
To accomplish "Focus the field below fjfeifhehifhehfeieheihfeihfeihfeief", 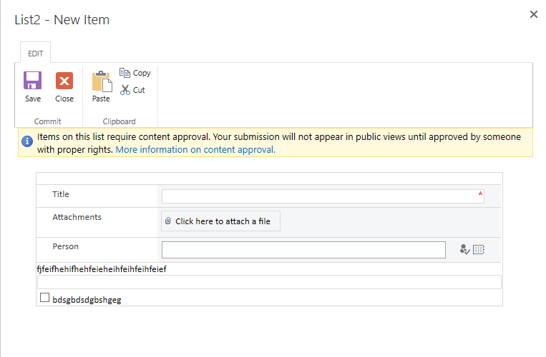I will (269, 282).
